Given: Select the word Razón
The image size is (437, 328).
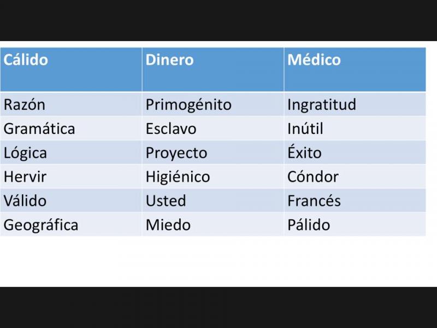Looking at the screenshot, I should click(24, 104).
